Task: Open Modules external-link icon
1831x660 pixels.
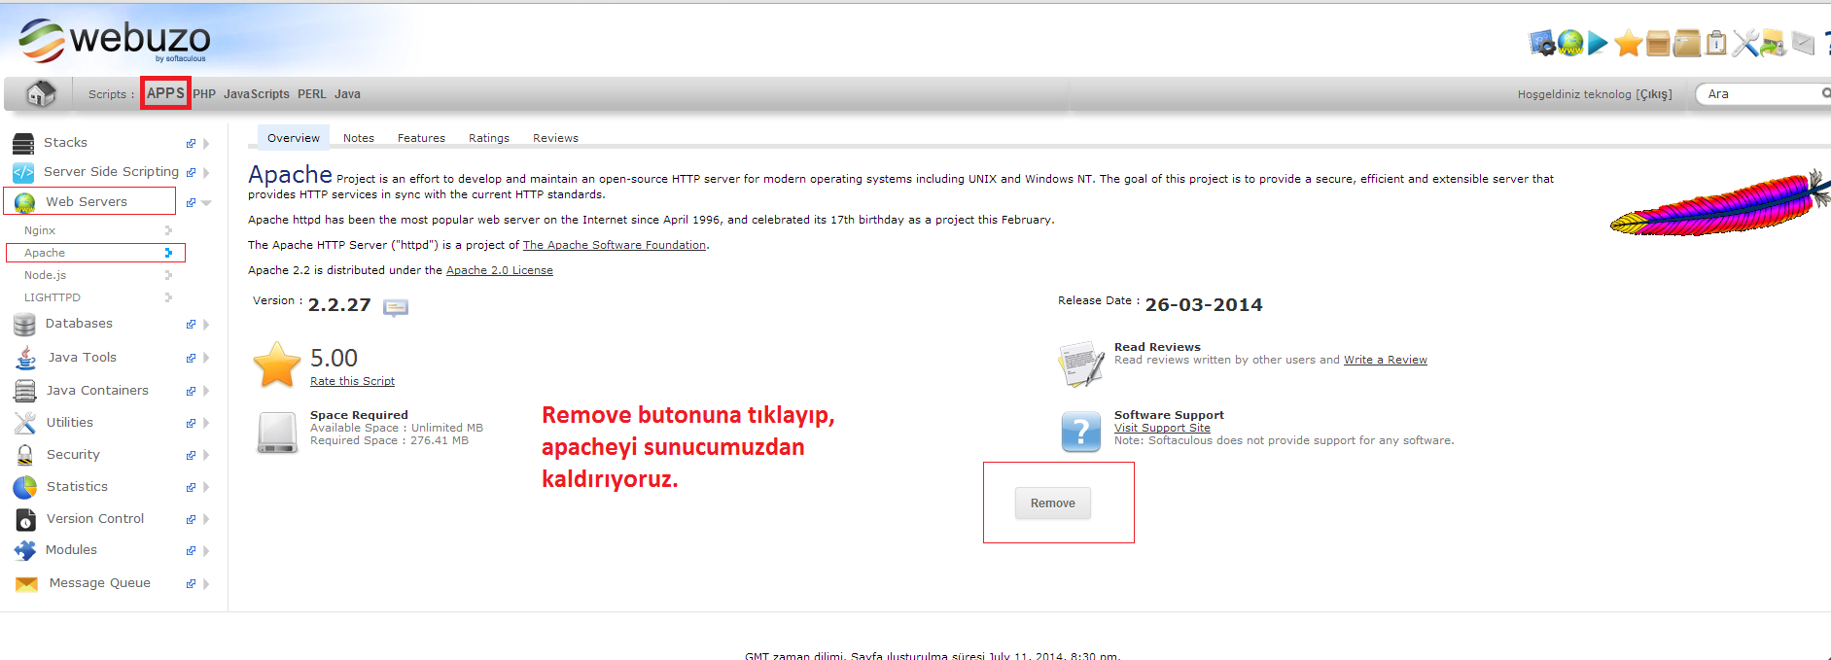Action: point(191,551)
